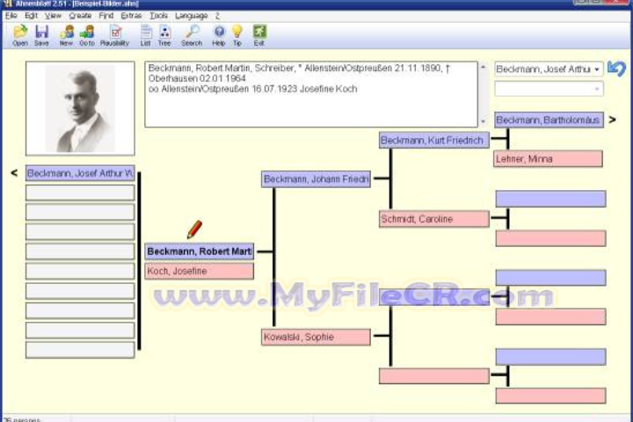The image size is (633, 422).
Task: Open the Help toolbar icon
Action: pyautogui.click(x=218, y=35)
